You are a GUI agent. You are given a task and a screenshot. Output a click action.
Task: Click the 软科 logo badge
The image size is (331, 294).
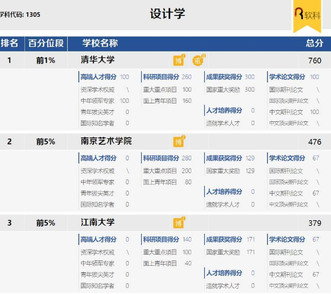(x=308, y=15)
